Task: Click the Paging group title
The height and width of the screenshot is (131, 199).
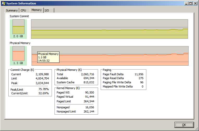Action: [107, 70]
